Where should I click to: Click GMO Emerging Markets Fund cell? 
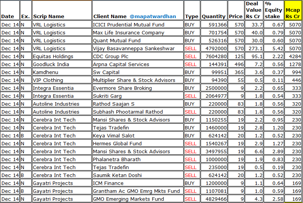point(138,199)
